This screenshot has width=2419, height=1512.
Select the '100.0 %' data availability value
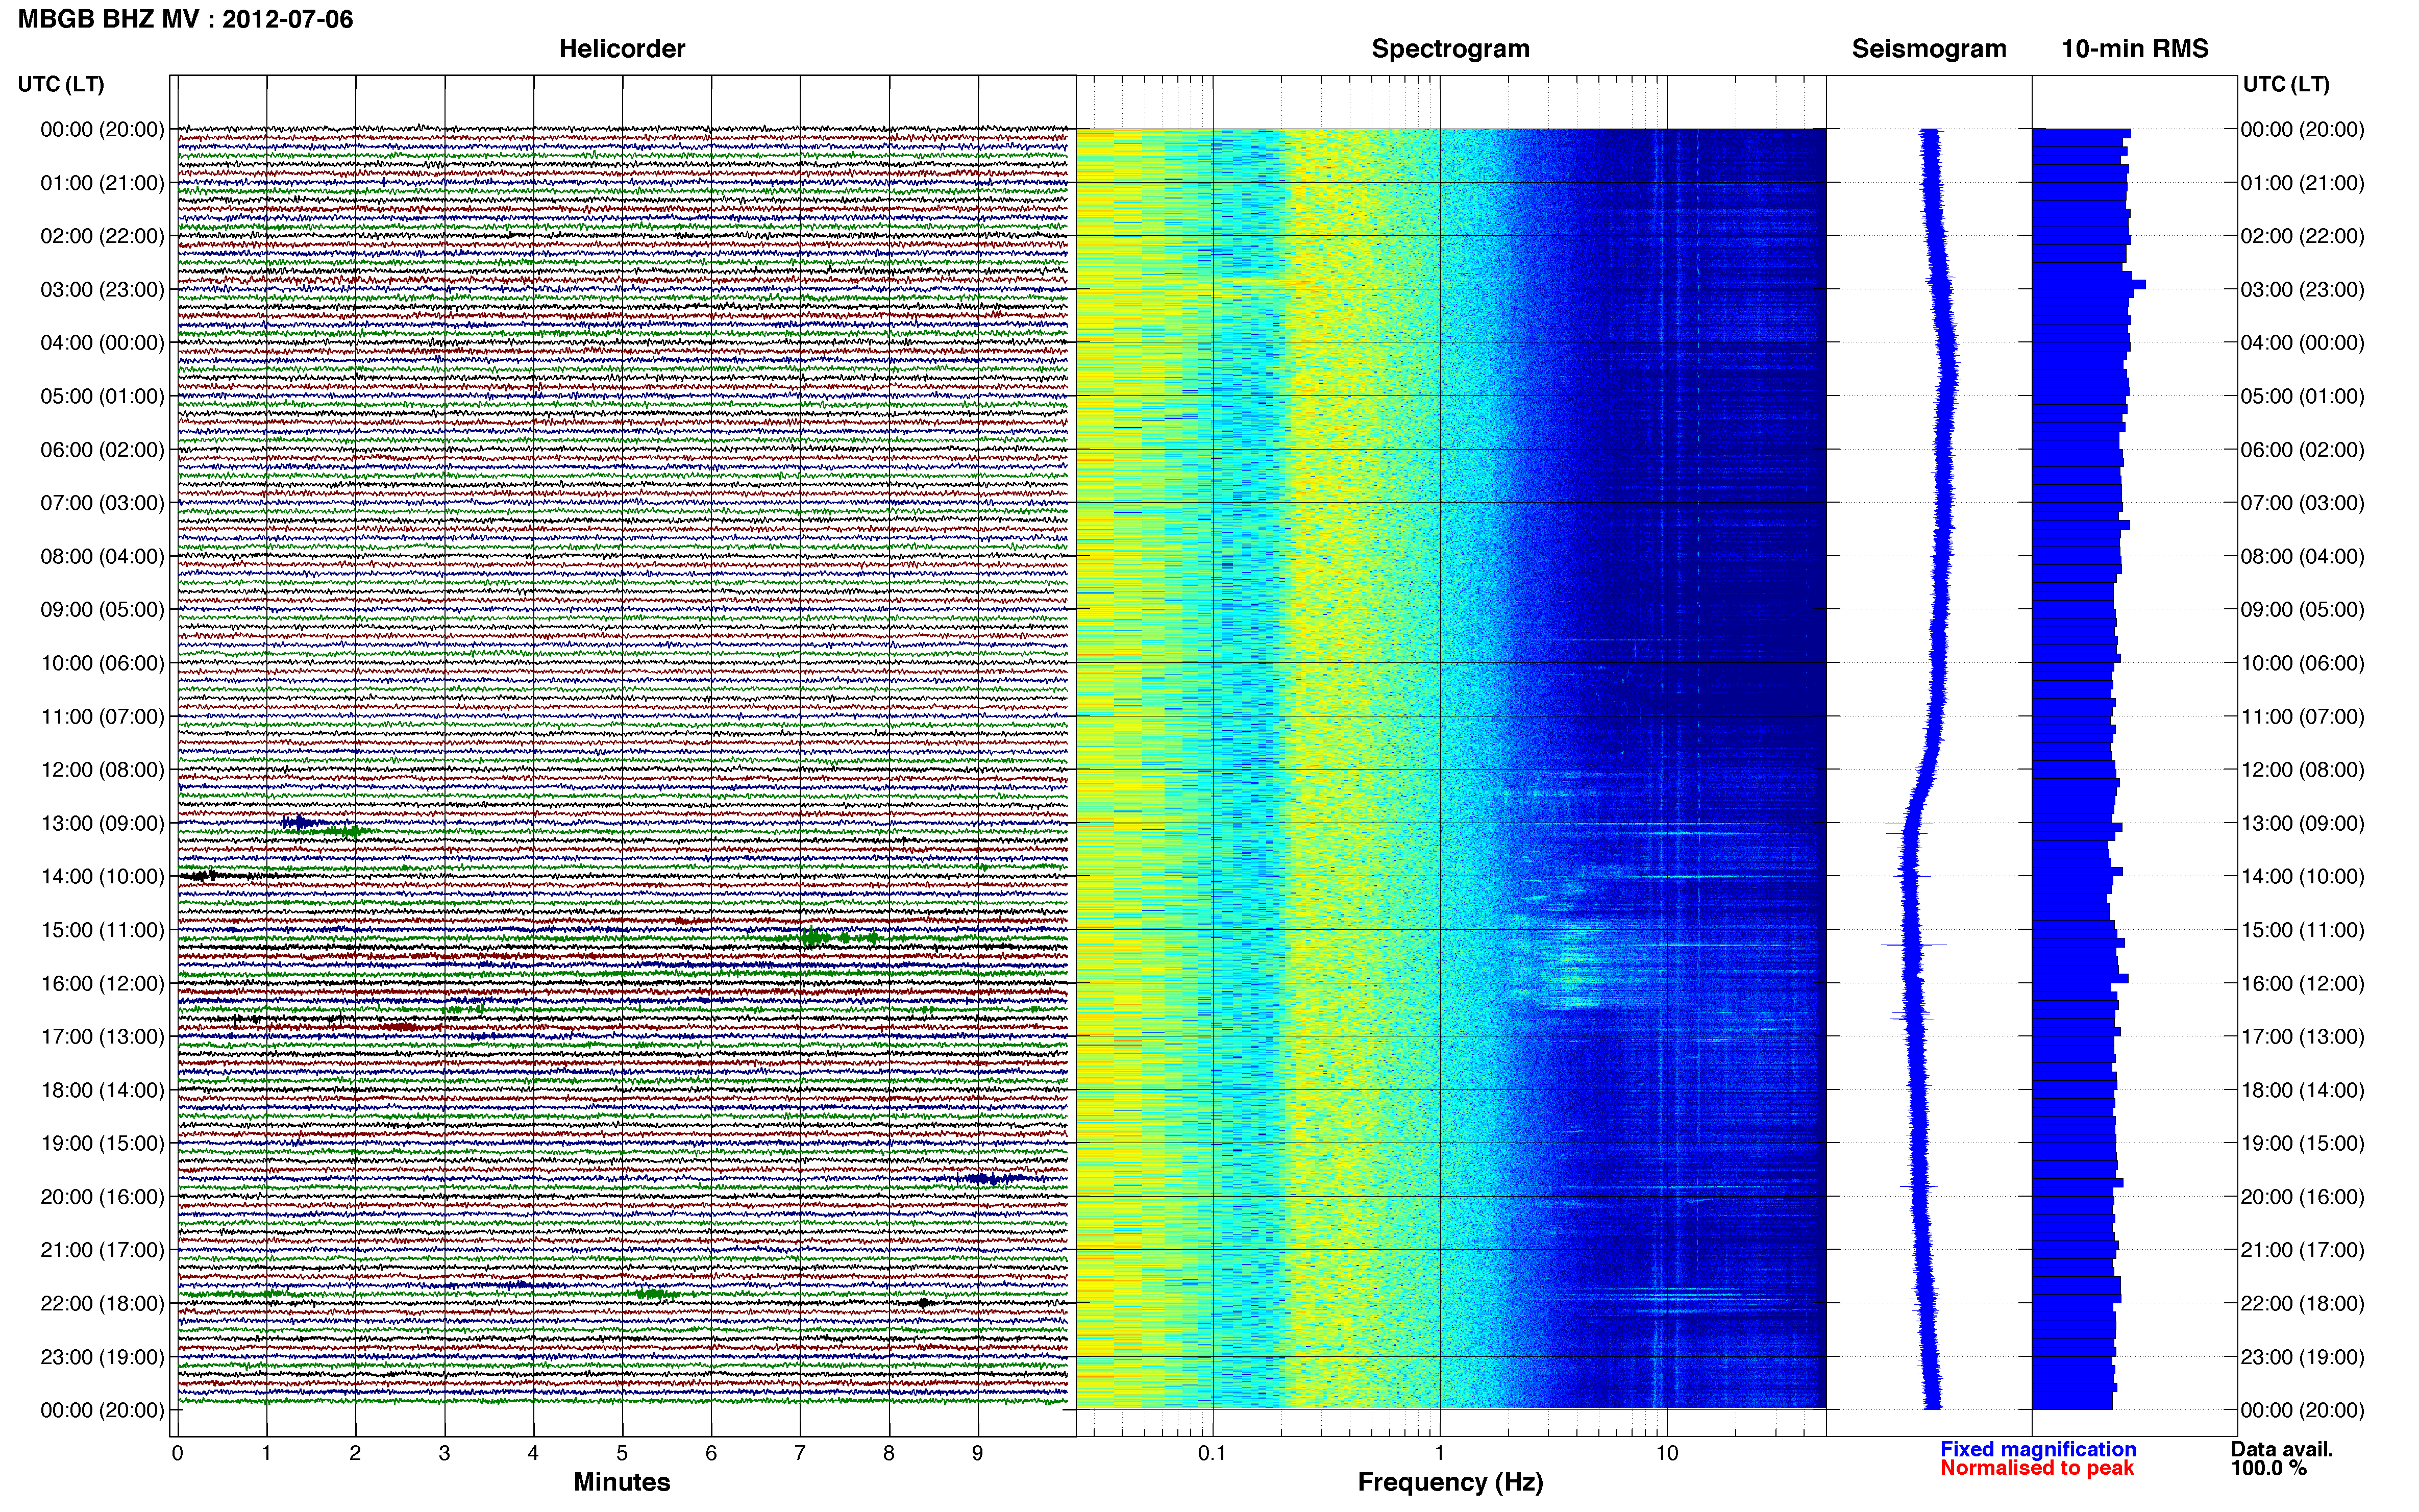coord(2268,1468)
